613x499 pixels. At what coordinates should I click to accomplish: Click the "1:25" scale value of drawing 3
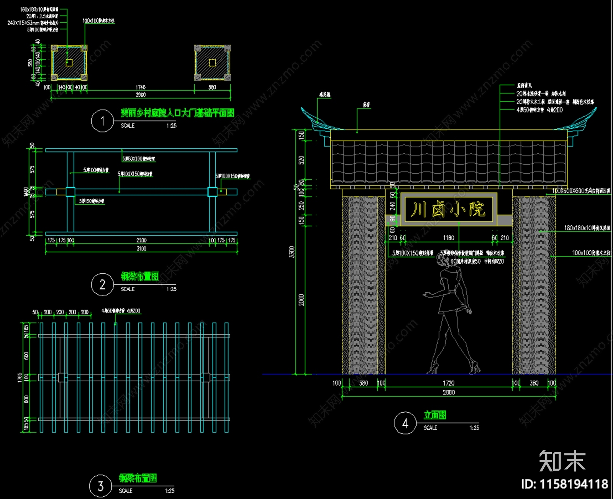[x=169, y=491]
